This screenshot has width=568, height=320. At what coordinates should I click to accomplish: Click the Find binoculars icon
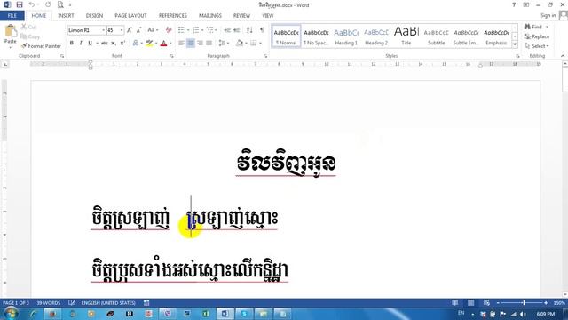(x=527, y=27)
